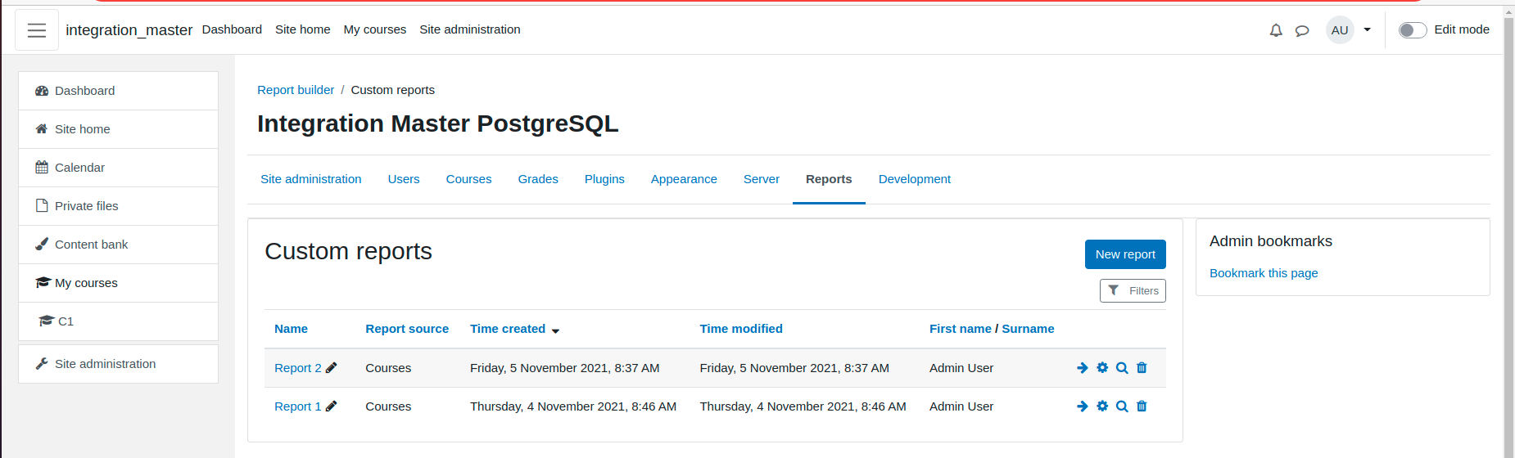Viewport: 1515px width, 458px height.
Task: Click Bookmark this page link
Action: (x=1264, y=273)
